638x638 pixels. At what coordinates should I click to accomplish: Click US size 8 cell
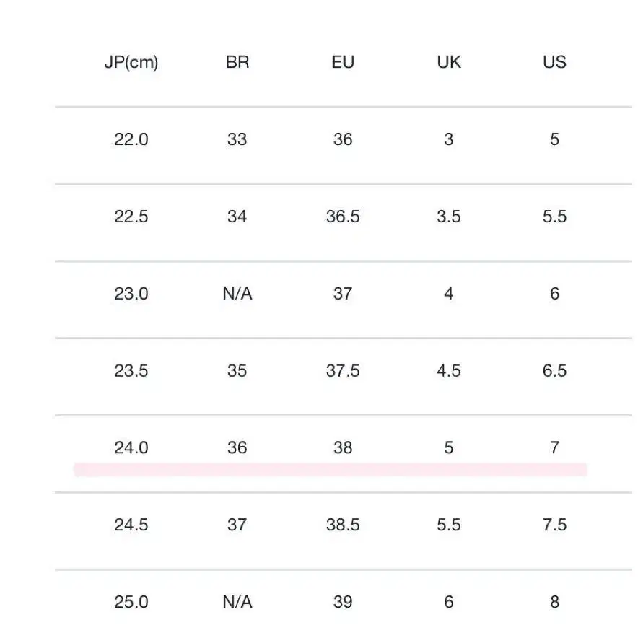point(554,602)
